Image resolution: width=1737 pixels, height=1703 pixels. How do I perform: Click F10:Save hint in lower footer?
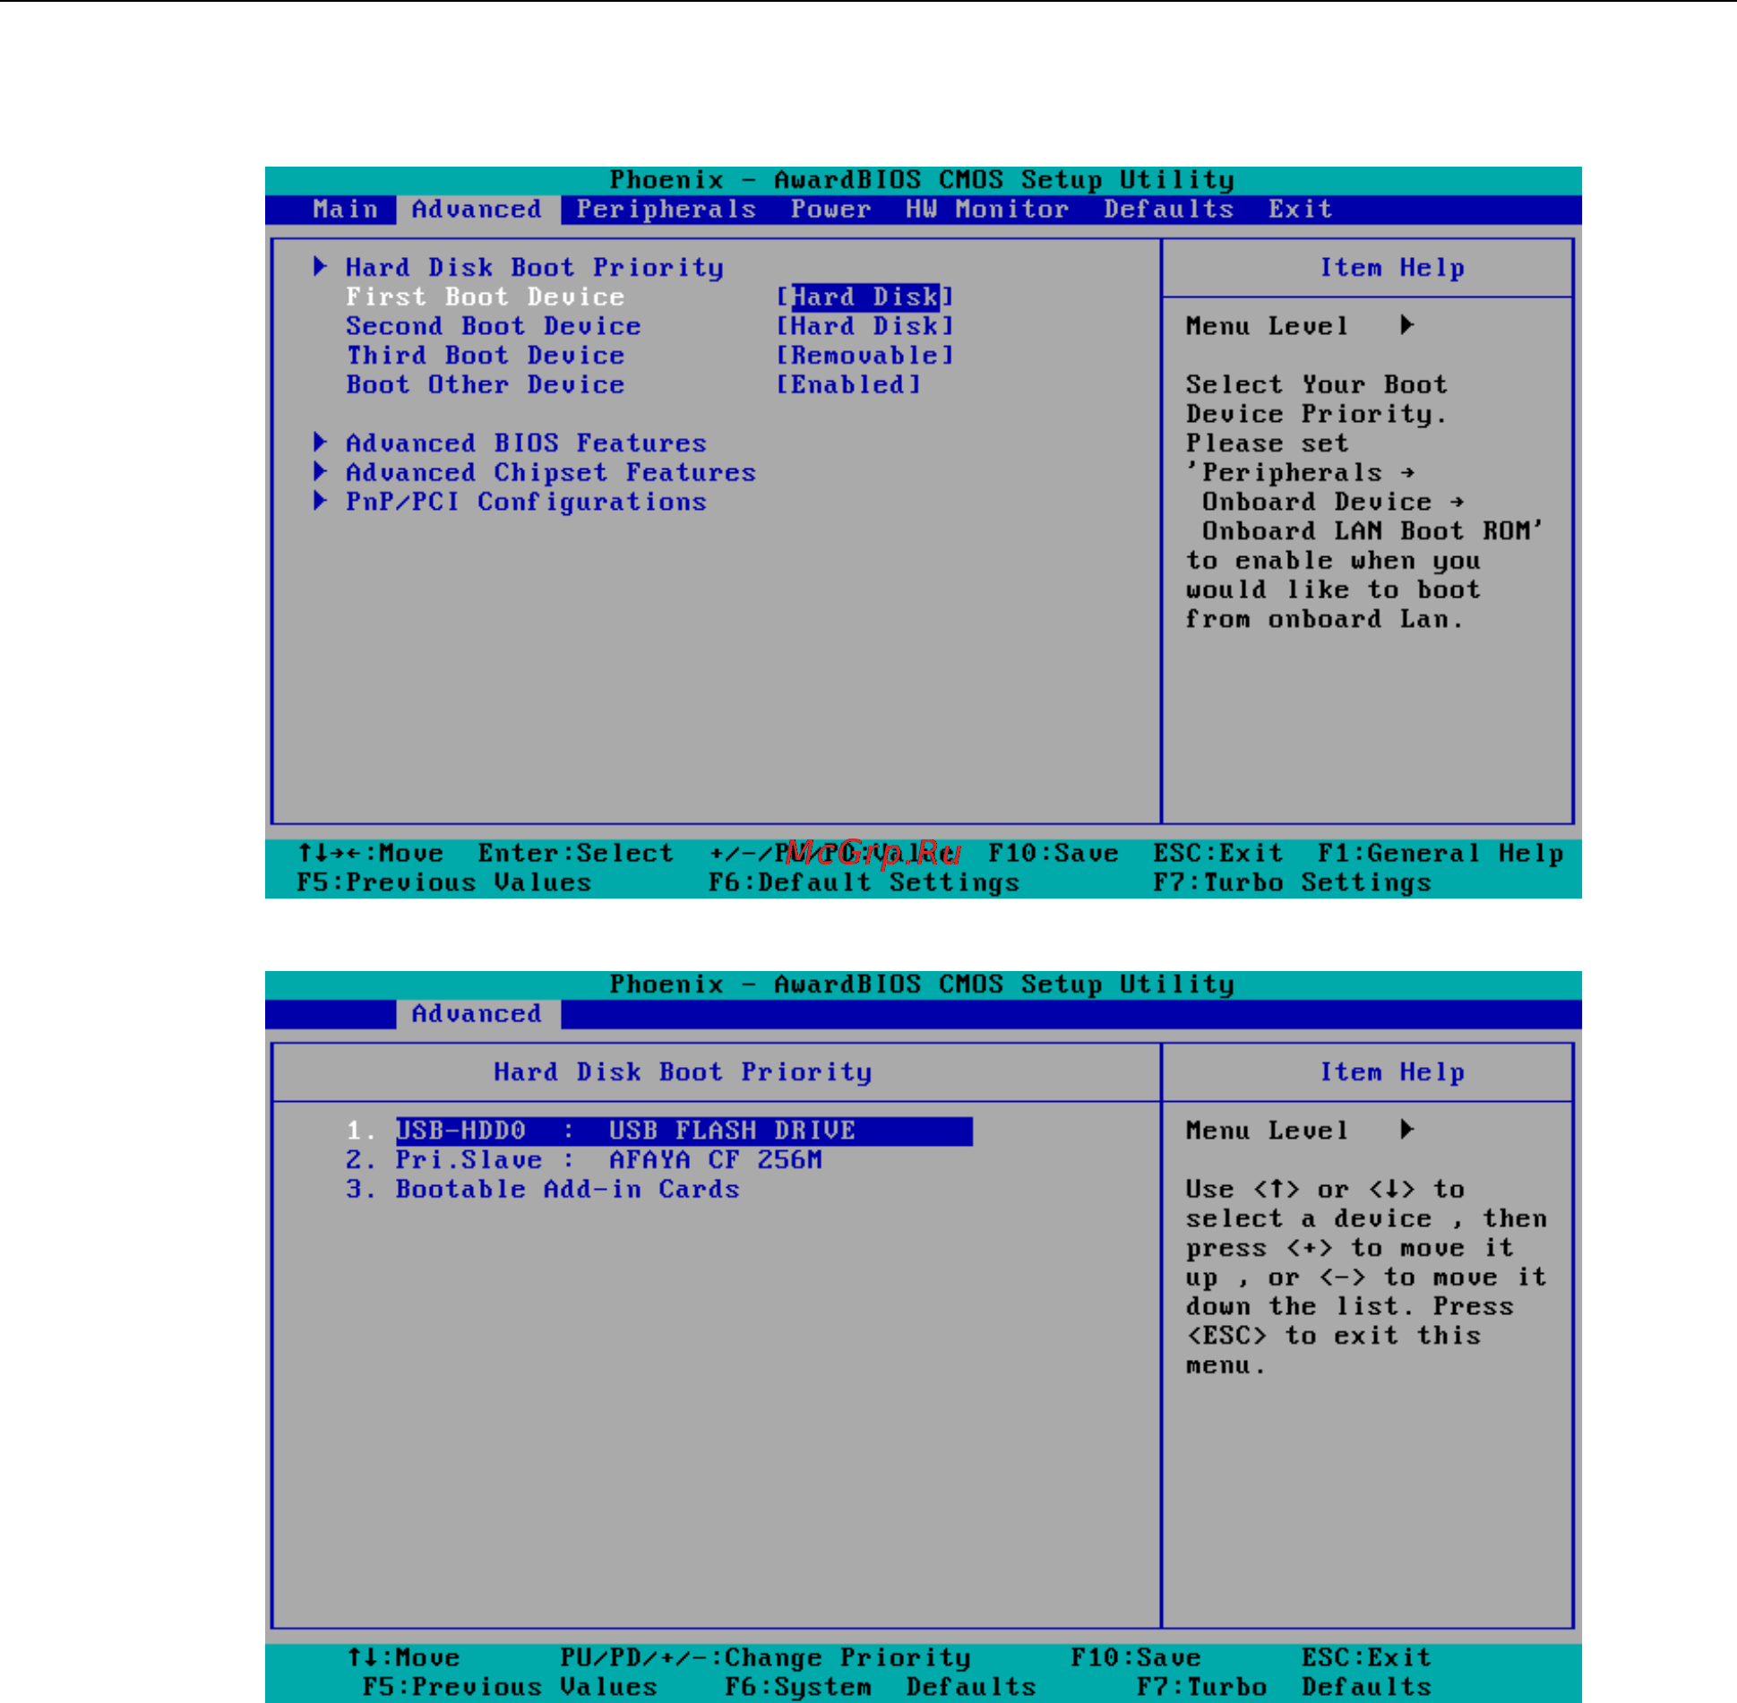coord(1135,1658)
